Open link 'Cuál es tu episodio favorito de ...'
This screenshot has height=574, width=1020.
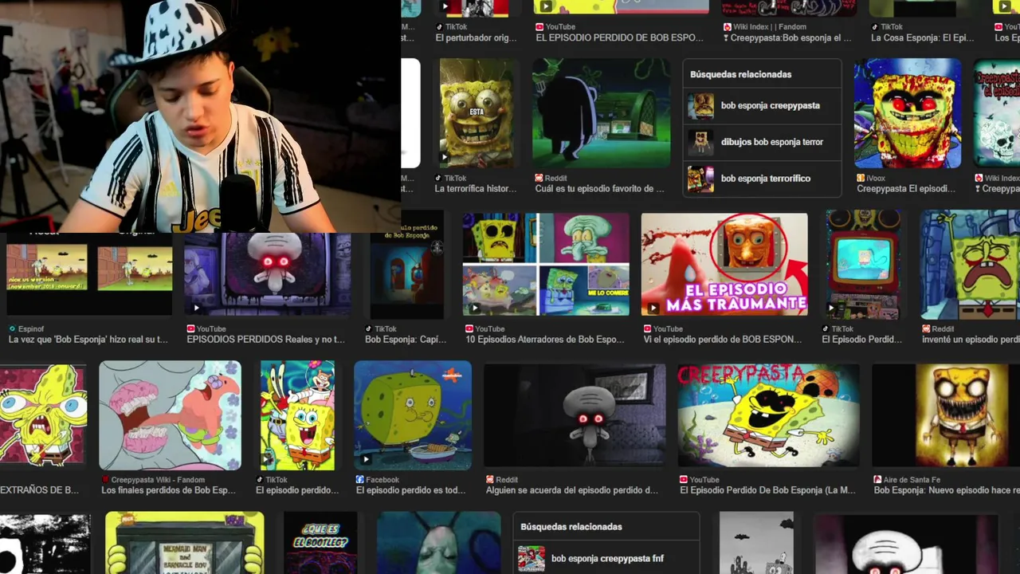(x=599, y=189)
